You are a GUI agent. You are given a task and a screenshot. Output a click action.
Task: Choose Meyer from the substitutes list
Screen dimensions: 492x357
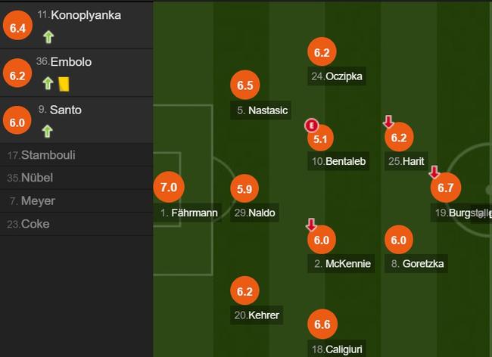pos(76,201)
